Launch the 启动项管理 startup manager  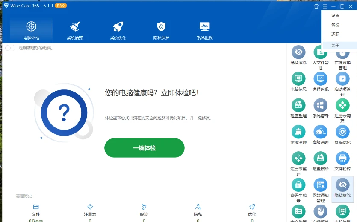click(342, 79)
